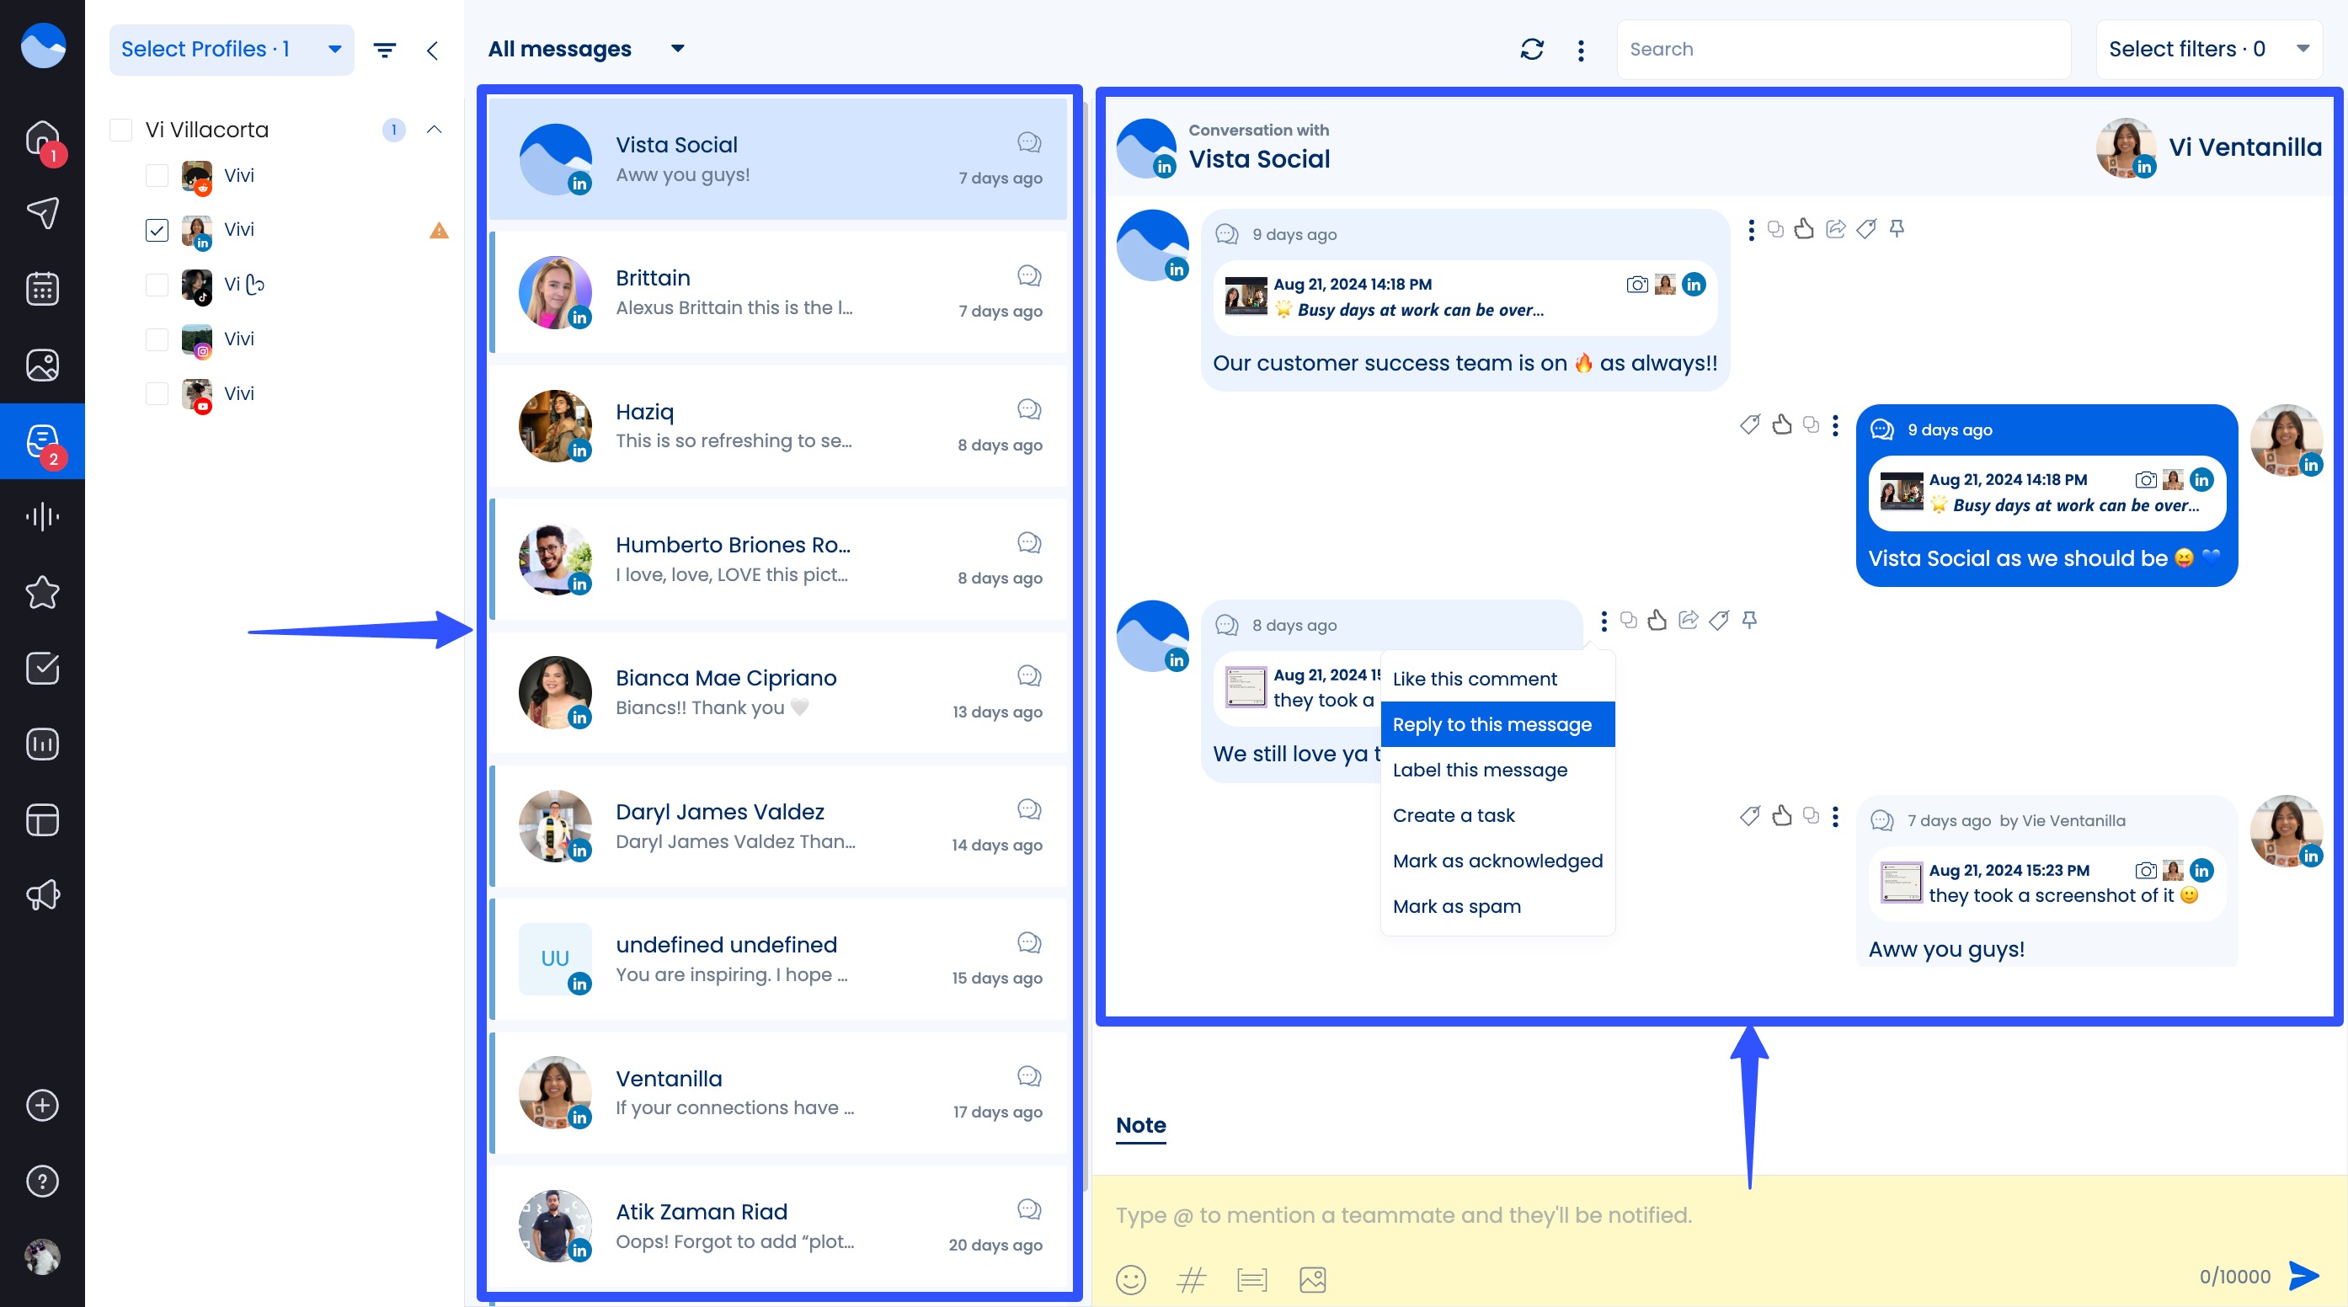Uncheck the LinkedIn Vivi profile checkbox
The width and height of the screenshot is (2348, 1307).
pos(157,230)
